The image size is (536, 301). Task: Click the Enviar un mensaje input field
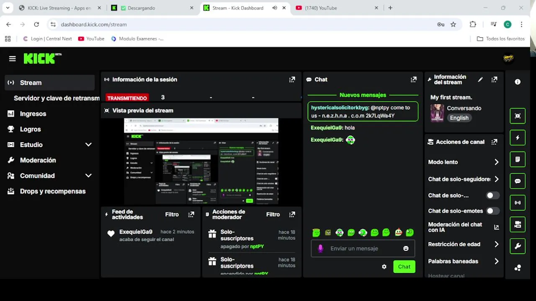click(363, 248)
